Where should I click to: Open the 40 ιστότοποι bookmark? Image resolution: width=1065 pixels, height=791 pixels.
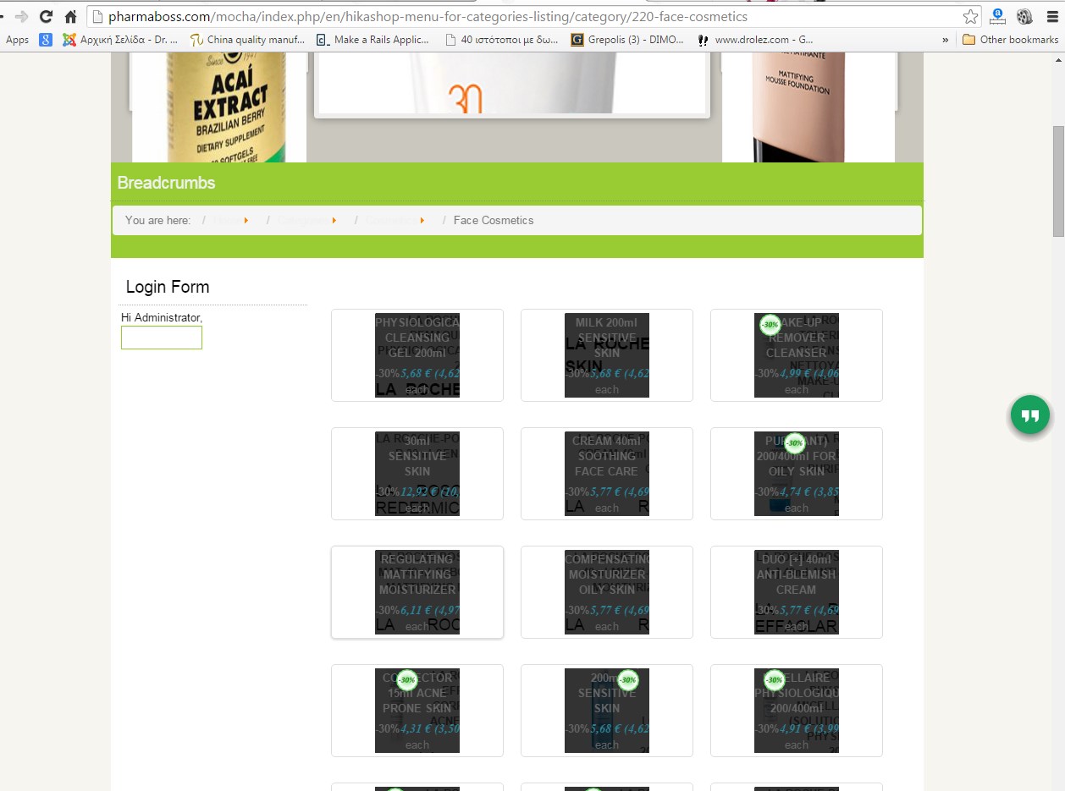click(x=501, y=40)
